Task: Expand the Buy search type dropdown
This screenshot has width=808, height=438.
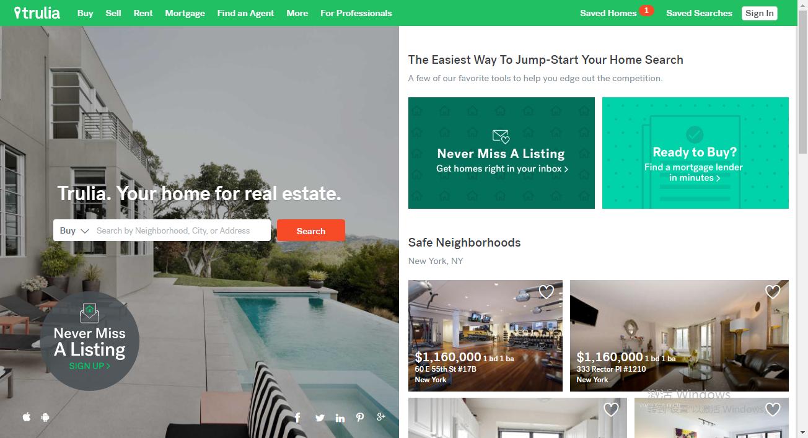Action: [74, 230]
